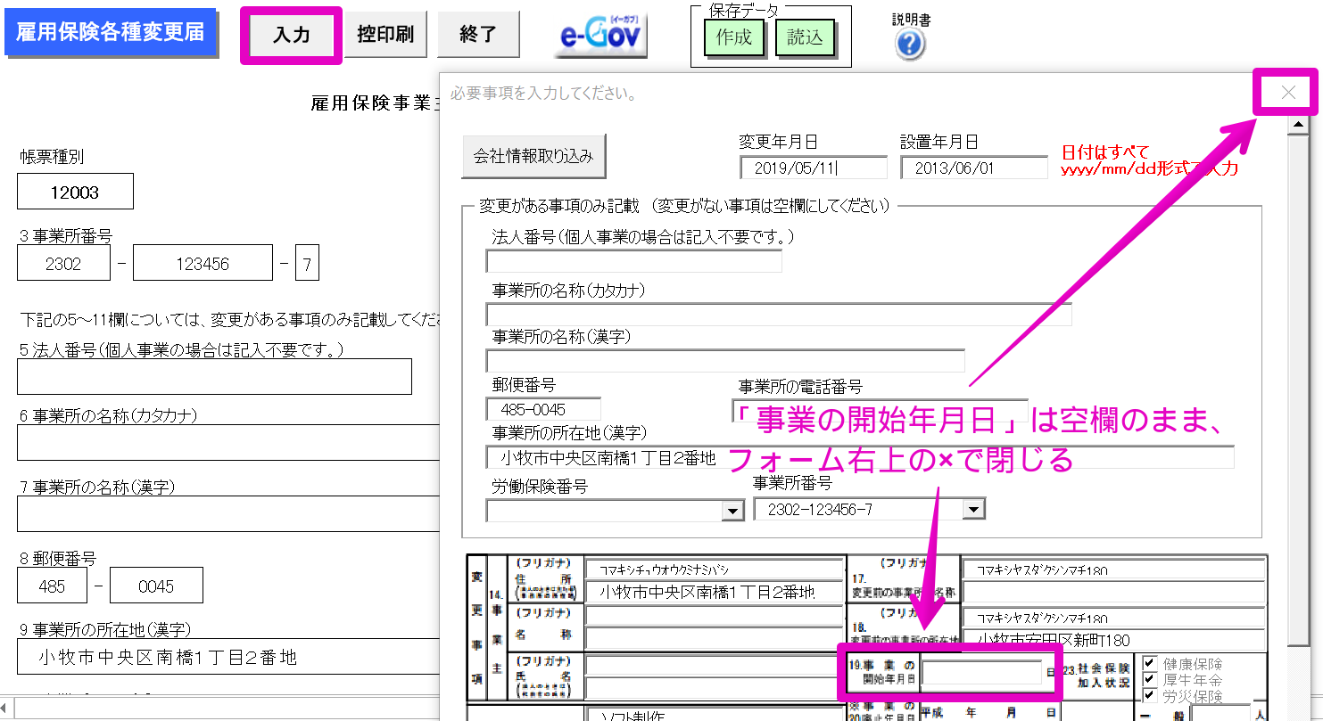The height and width of the screenshot is (721, 1323).
Task: Click the form's 事業所の所在地(漢字) field
Action: [860, 458]
